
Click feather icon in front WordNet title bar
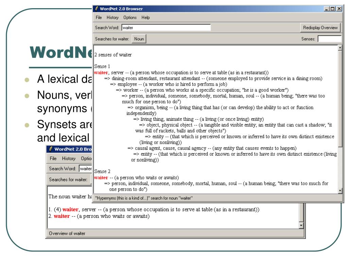[x=97, y=9]
